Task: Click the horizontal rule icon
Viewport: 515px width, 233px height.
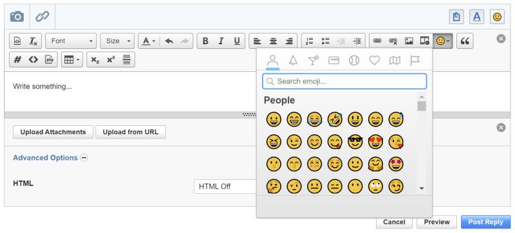Action: pos(126,60)
